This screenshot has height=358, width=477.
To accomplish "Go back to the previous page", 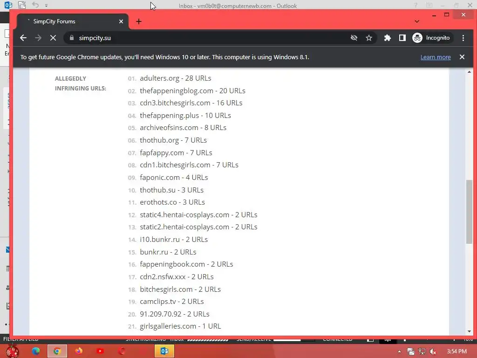I will coord(23,38).
